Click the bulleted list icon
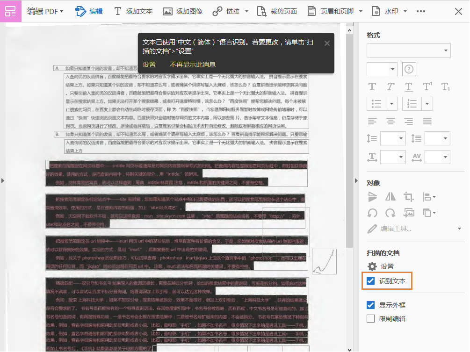 (x=376, y=104)
